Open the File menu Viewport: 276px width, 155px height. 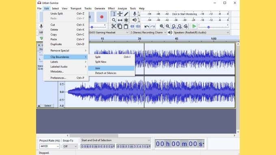pos(39,8)
